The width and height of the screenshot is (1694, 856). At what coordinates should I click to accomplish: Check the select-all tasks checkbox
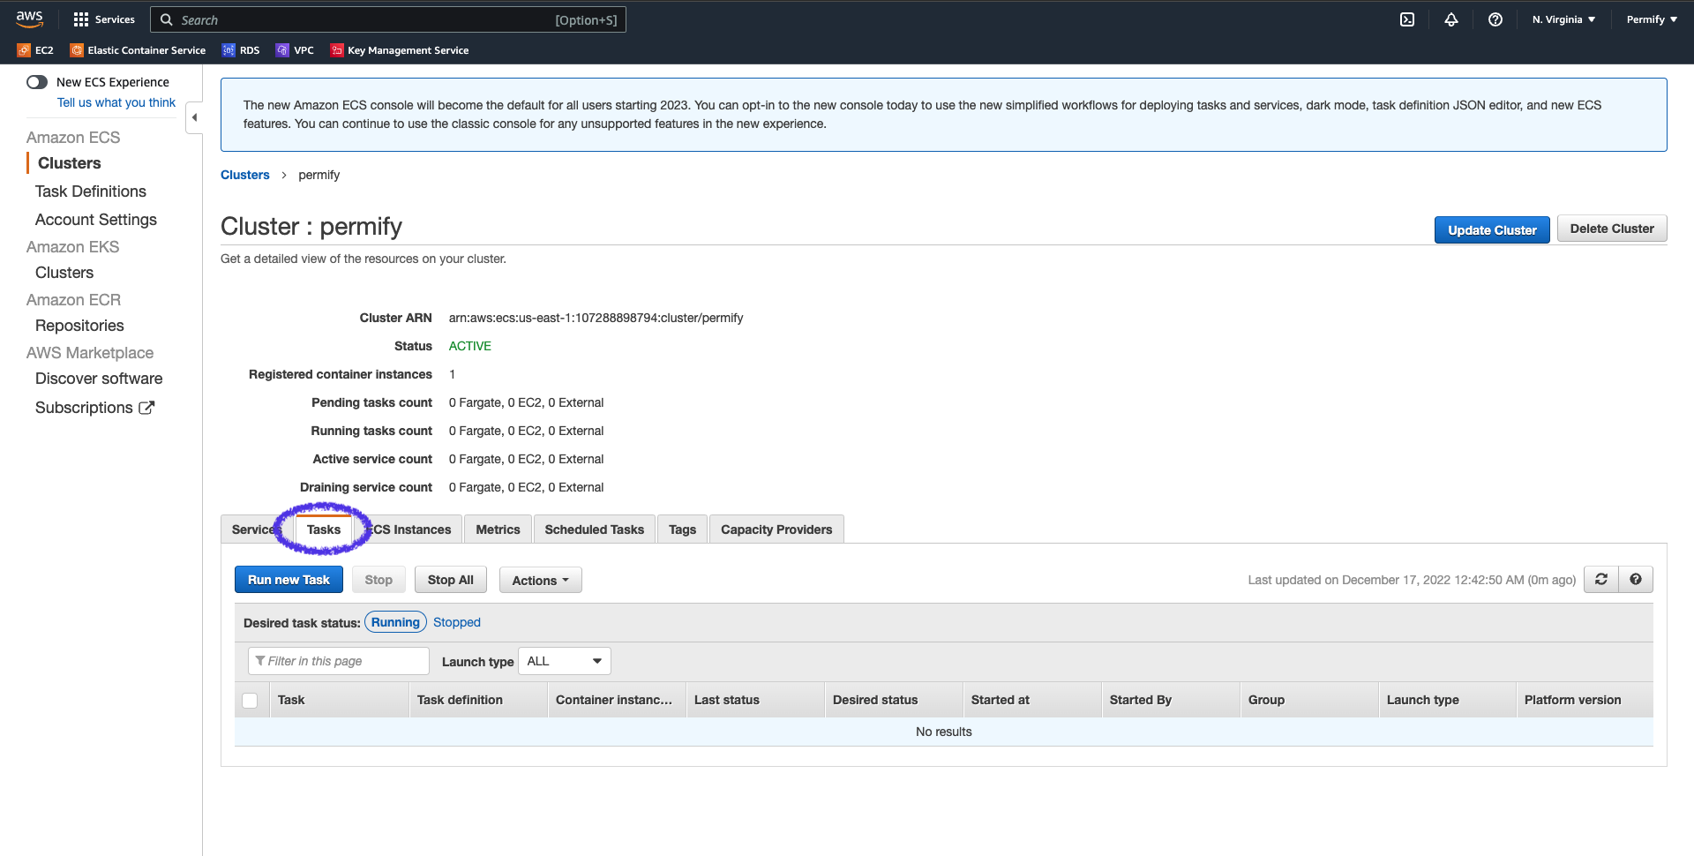[x=251, y=701]
